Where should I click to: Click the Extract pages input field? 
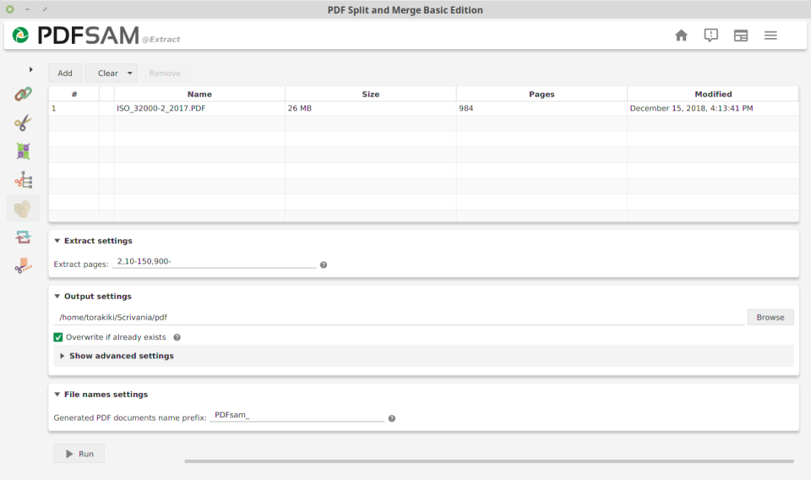click(x=214, y=262)
